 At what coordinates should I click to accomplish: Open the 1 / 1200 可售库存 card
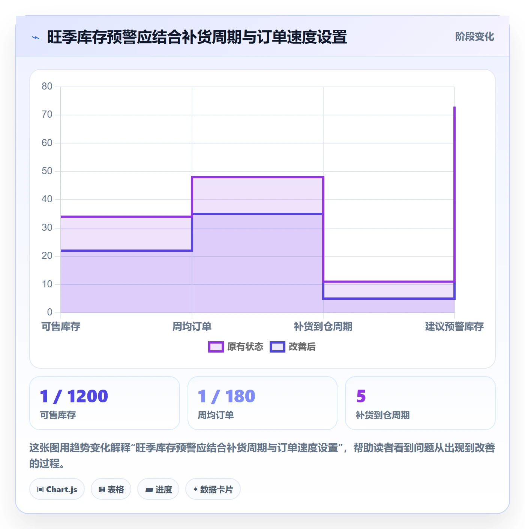point(105,403)
